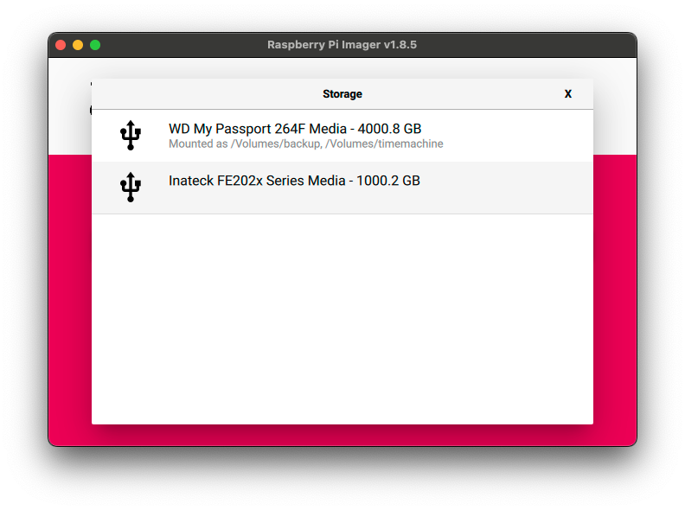685x510 pixels.
Task: Click the Raspberry Pi Imager v1.8.5 title
Action: pyautogui.click(x=342, y=45)
